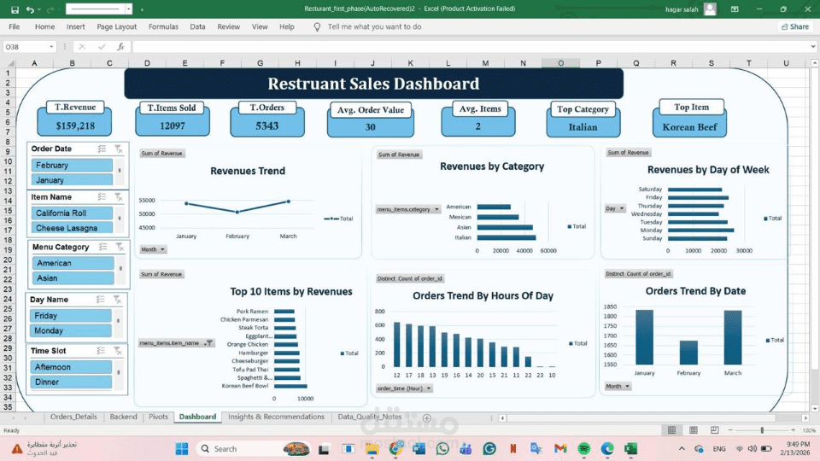Open Ribbon Display Options

(x=735, y=9)
